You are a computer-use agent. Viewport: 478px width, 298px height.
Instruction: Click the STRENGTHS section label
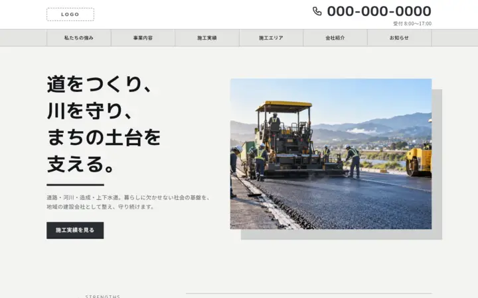103,296
